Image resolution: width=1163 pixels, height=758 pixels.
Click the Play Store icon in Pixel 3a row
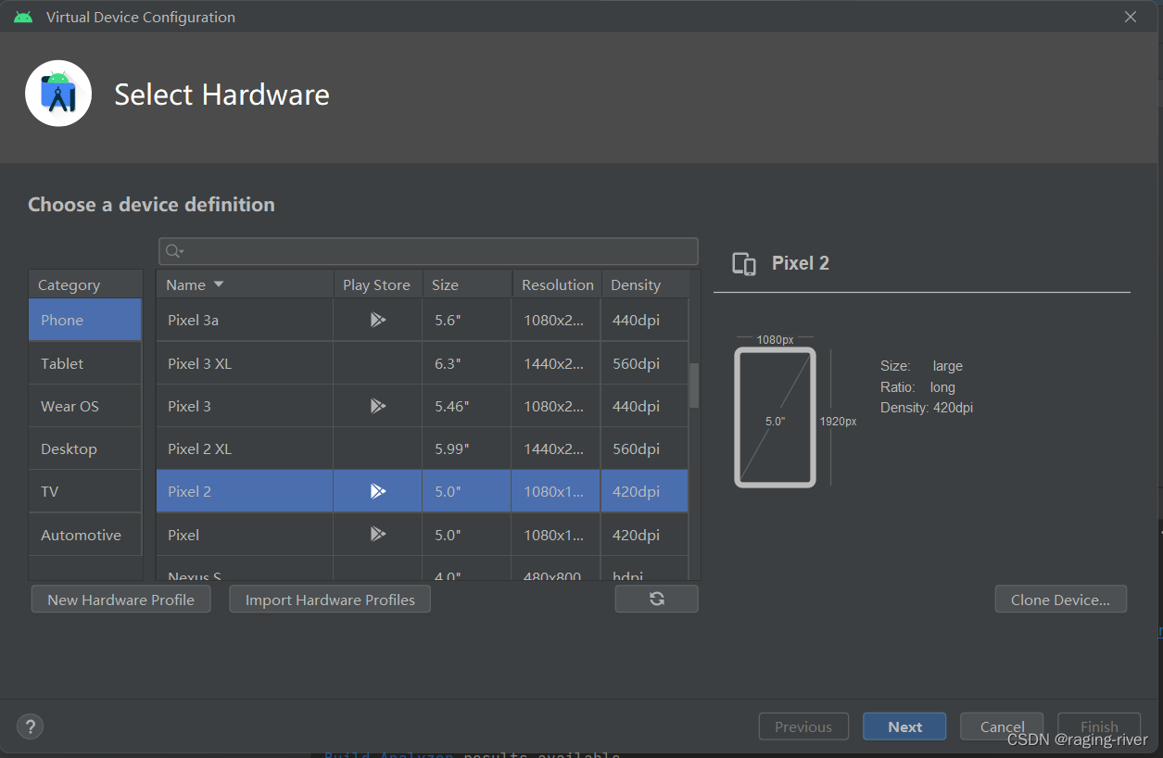tap(377, 320)
